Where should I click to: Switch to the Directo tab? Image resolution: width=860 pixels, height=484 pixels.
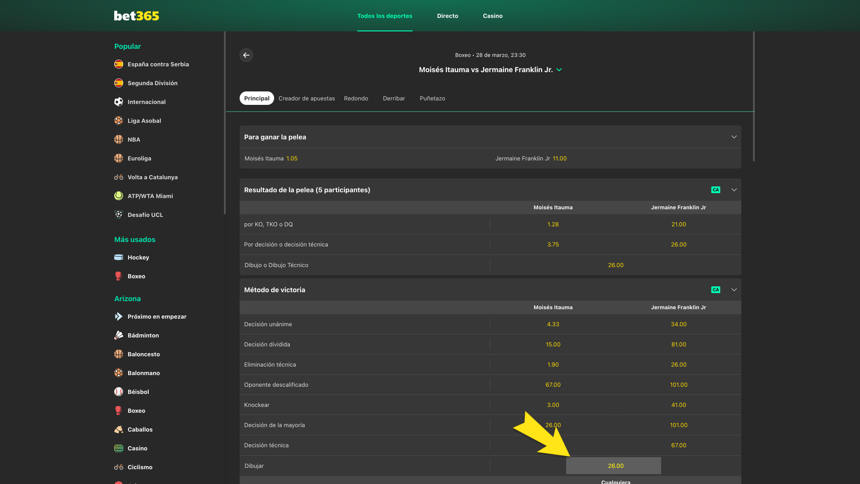click(447, 16)
